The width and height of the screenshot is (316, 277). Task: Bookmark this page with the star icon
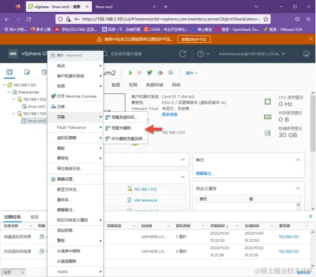[x=266, y=19]
